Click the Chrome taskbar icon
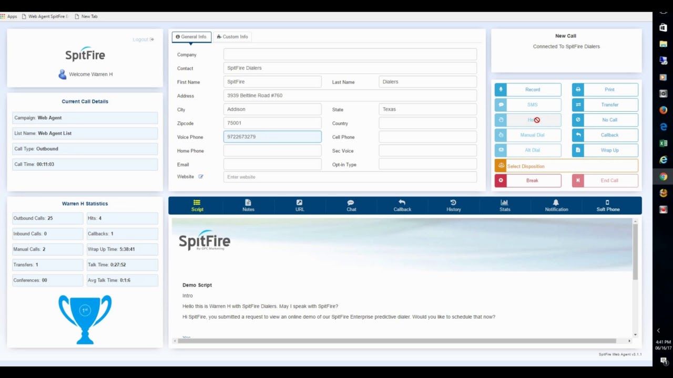Screen dimensions: 673x378 point(663,176)
